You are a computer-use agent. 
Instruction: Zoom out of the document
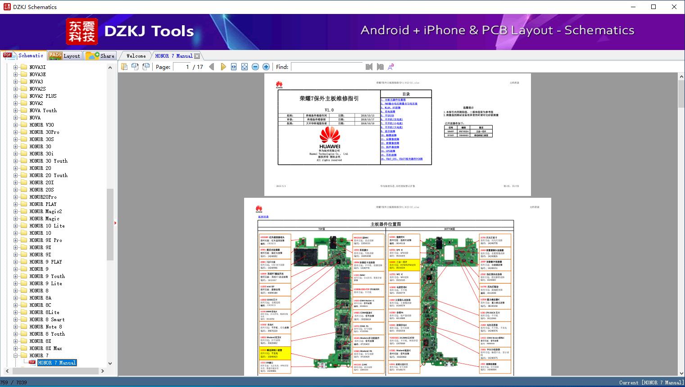click(255, 67)
